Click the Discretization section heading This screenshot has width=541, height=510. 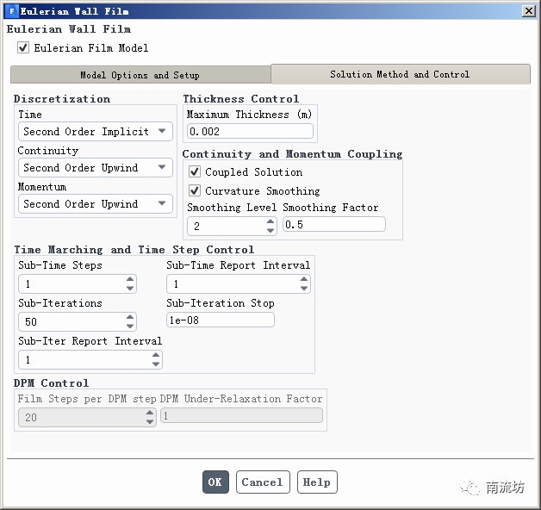(x=62, y=99)
